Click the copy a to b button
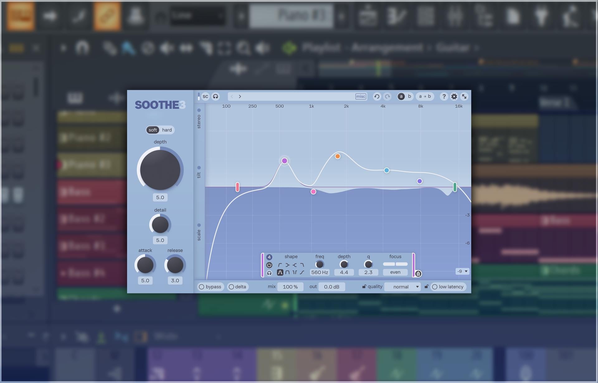Image resolution: width=598 pixels, height=383 pixels. pyautogui.click(x=425, y=97)
